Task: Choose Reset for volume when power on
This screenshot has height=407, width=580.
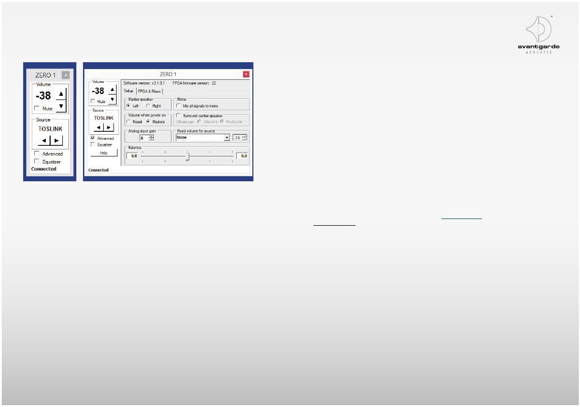Action: pyautogui.click(x=128, y=121)
